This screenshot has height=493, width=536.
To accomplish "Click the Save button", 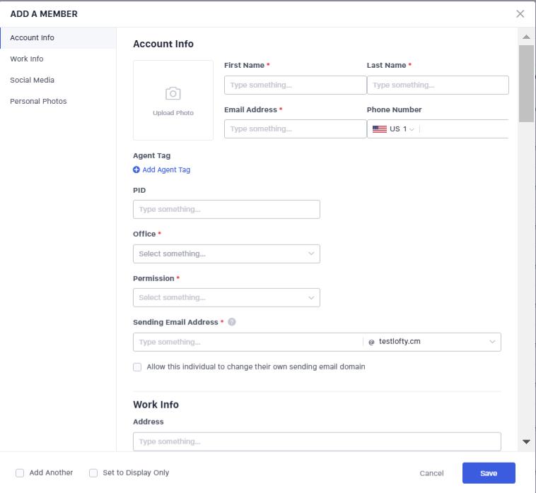I will [x=489, y=473].
